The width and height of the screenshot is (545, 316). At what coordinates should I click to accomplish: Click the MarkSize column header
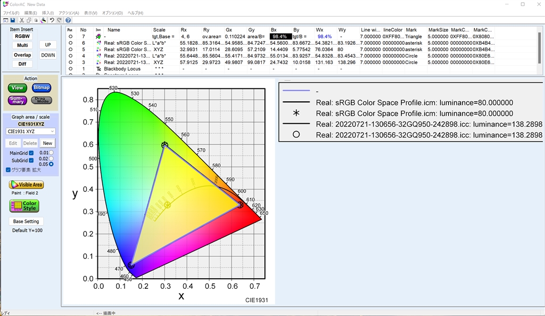click(438, 30)
